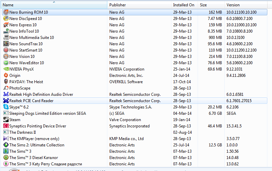The image size is (272, 171).
Task: Select the Realtek PCIE Card Reader entry
Action: tap(31, 100)
